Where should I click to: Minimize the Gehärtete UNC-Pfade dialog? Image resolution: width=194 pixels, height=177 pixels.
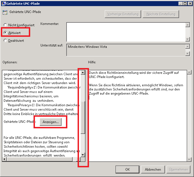tap(180, 3)
